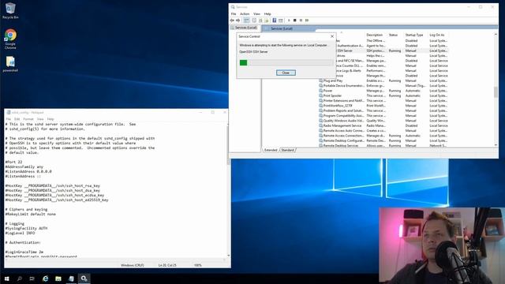Open File Explorer from taskbar
The height and width of the screenshot is (284, 505).
(58, 278)
